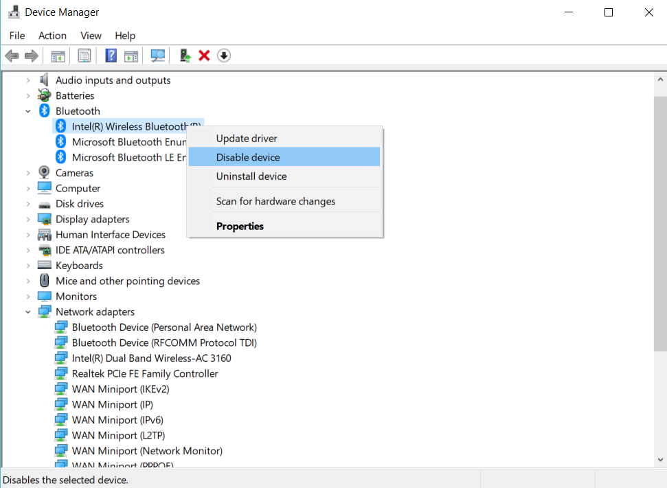Viewport: 667px width, 488px height.
Task: Open the File menu
Action: point(17,36)
